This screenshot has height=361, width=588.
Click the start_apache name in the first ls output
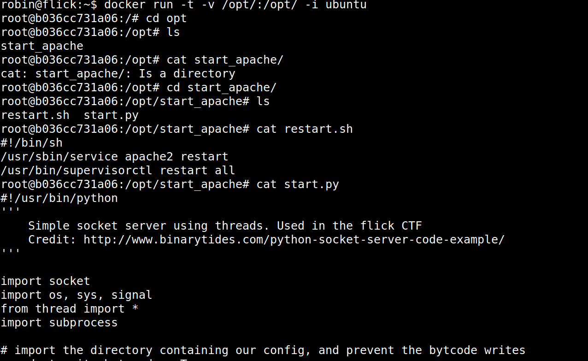click(x=42, y=46)
